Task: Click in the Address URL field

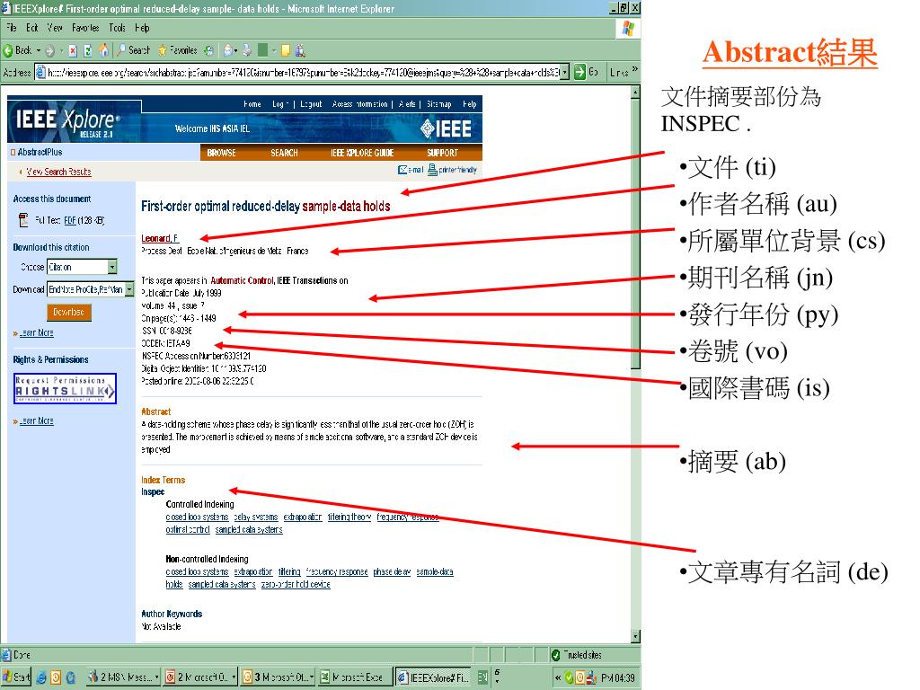Action: tap(296, 72)
